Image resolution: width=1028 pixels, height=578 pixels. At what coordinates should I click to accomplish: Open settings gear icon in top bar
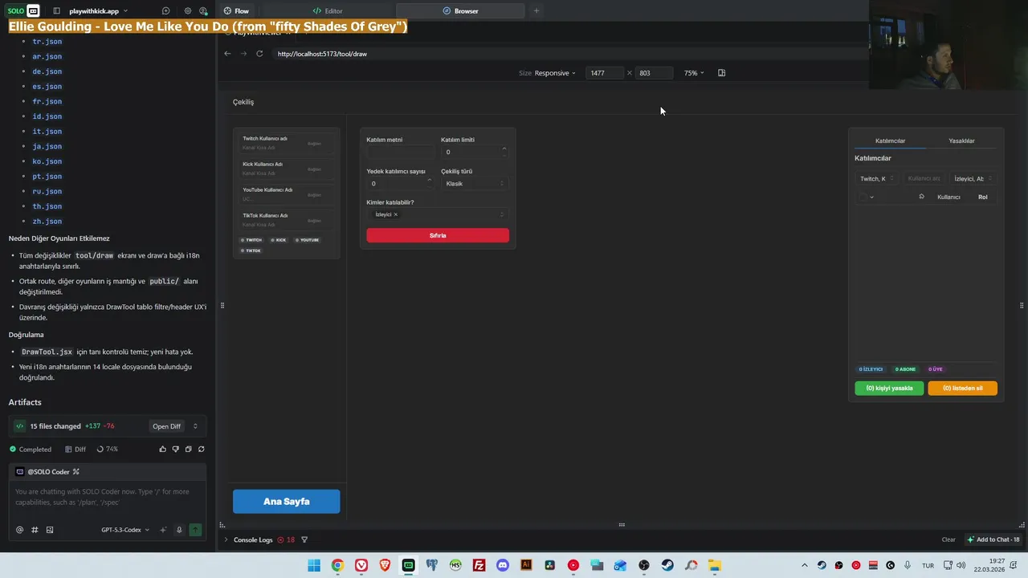pos(188,11)
